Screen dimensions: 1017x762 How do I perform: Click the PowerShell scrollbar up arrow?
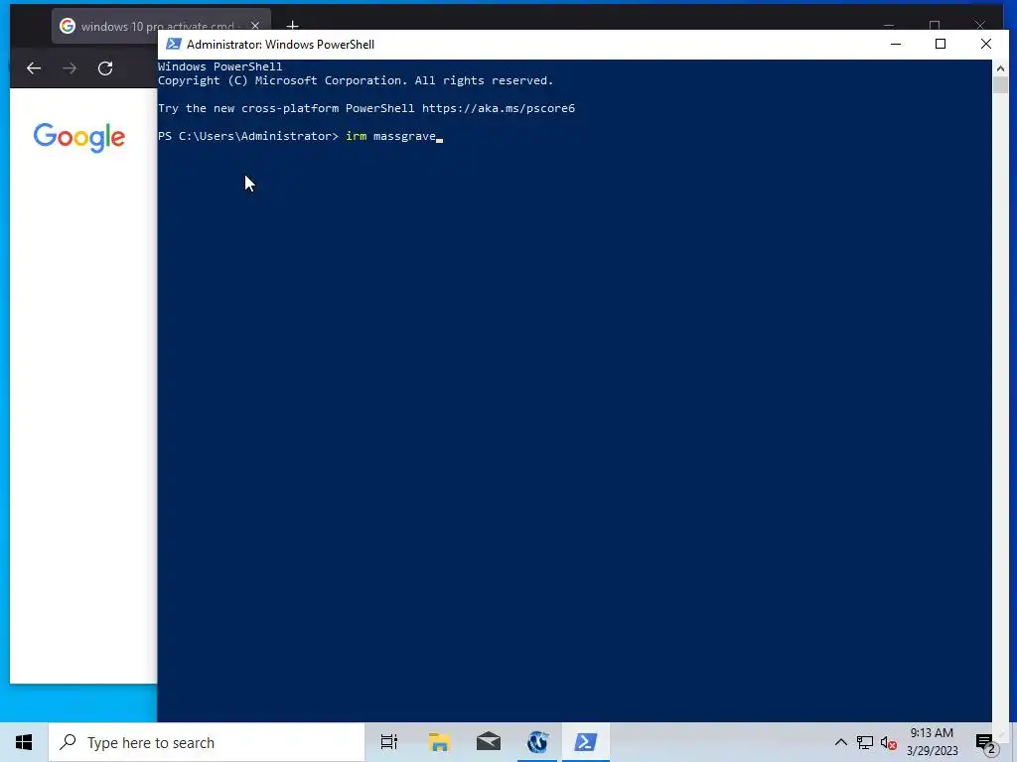coord(1000,68)
